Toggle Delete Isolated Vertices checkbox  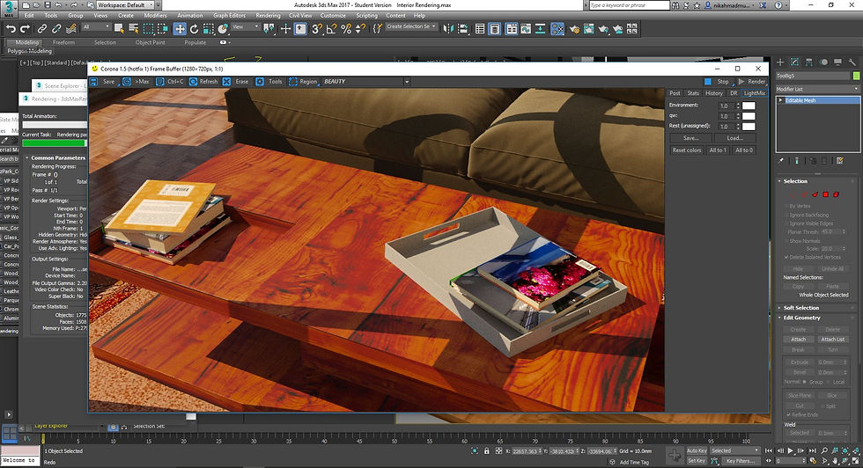pos(786,258)
